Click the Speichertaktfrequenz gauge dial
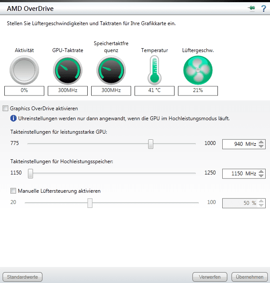 click(111, 70)
